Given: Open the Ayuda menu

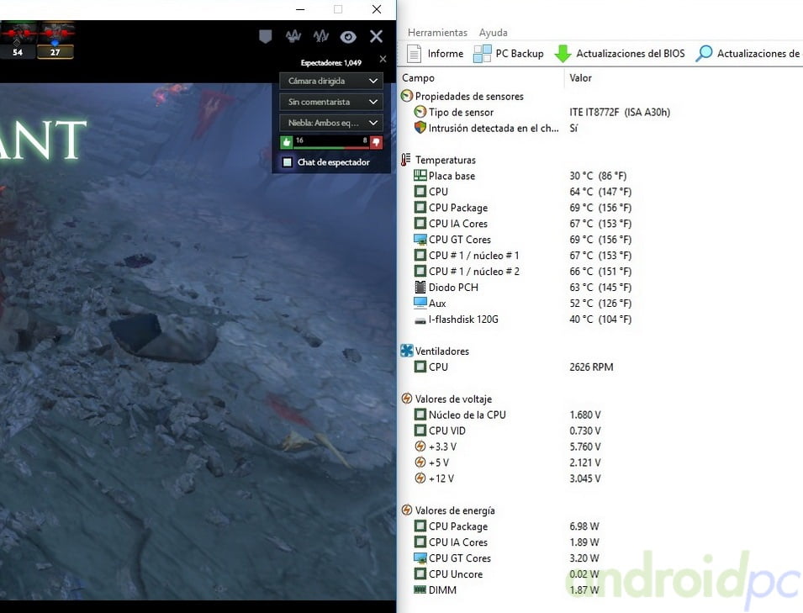Looking at the screenshot, I should pyautogui.click(x=494, y=32).
